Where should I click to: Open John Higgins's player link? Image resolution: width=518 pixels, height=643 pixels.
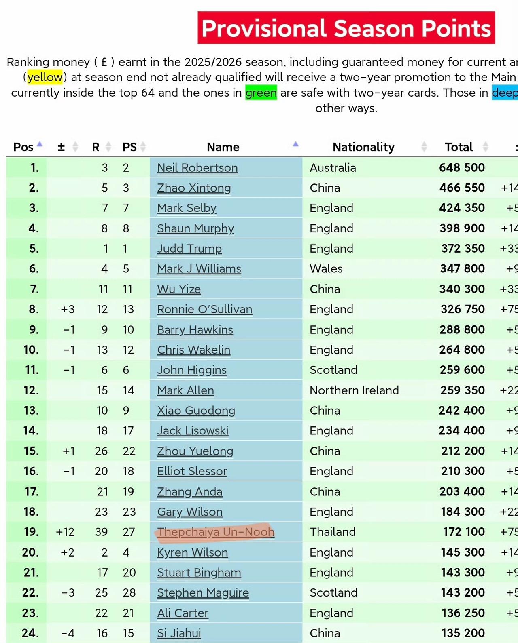coord(191,370)
